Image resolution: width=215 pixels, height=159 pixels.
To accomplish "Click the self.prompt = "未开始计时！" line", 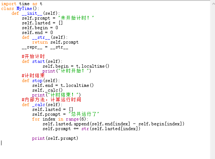I will click(x=58, y=18).
